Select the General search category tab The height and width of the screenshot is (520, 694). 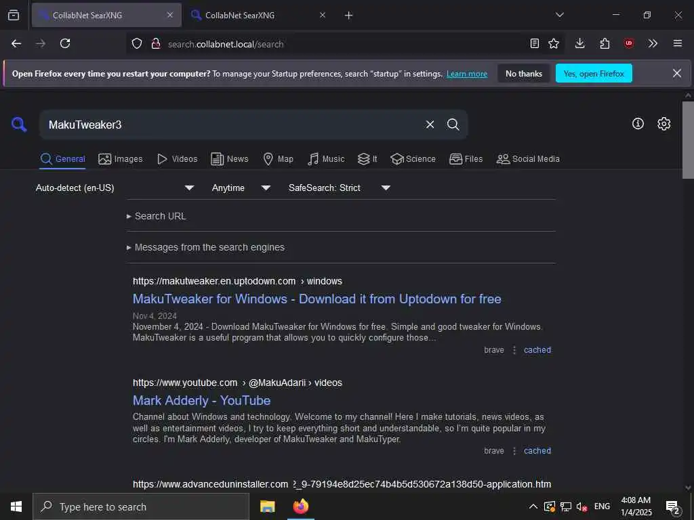(62, 158)
